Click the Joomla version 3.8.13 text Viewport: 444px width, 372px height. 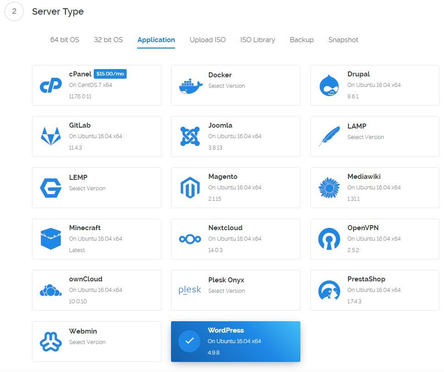(215, 148)
